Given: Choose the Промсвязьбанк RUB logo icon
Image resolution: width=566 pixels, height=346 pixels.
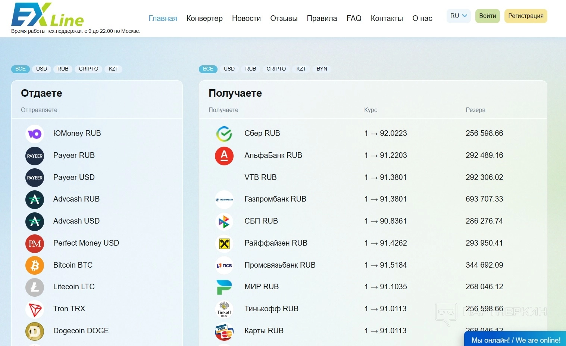Looking at the screenshot, I should tap(224, 265).
